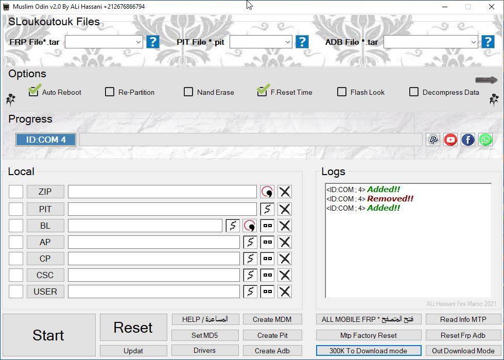Clear the CP row with its X icon
The height and width of the screenshot is (360, 504).
pyautogui.click(x=285, y=259)
